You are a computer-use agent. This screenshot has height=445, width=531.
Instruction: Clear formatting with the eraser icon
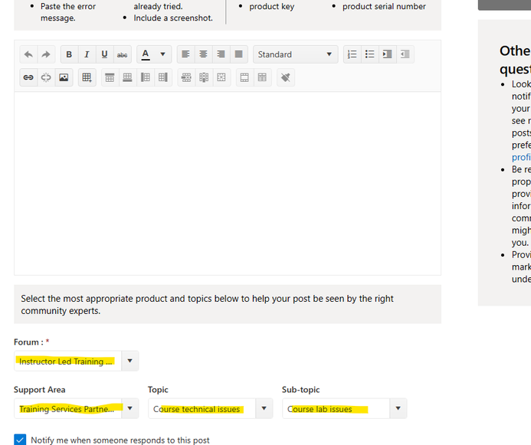[286, 77]
